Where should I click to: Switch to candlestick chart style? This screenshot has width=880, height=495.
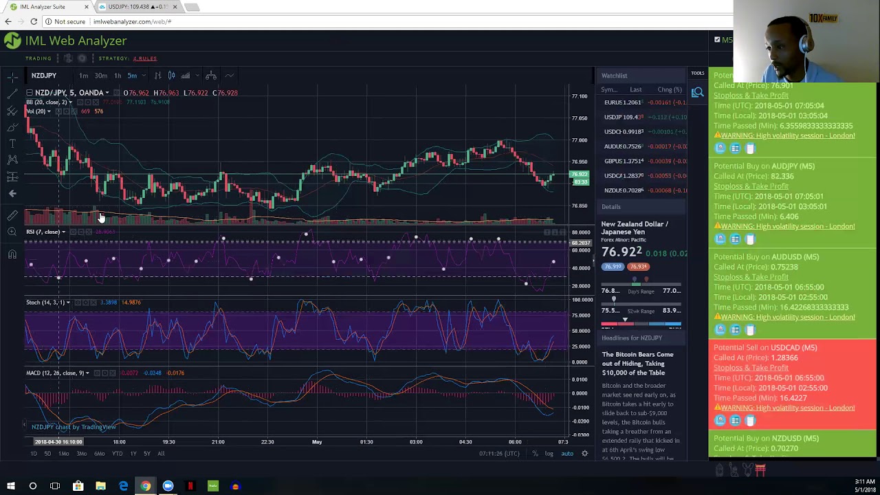[x=172, y=76]
